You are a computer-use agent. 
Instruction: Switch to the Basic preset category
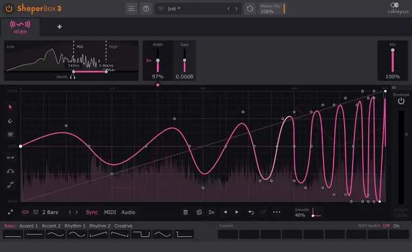pyautogui.click(x=10, y=226)
